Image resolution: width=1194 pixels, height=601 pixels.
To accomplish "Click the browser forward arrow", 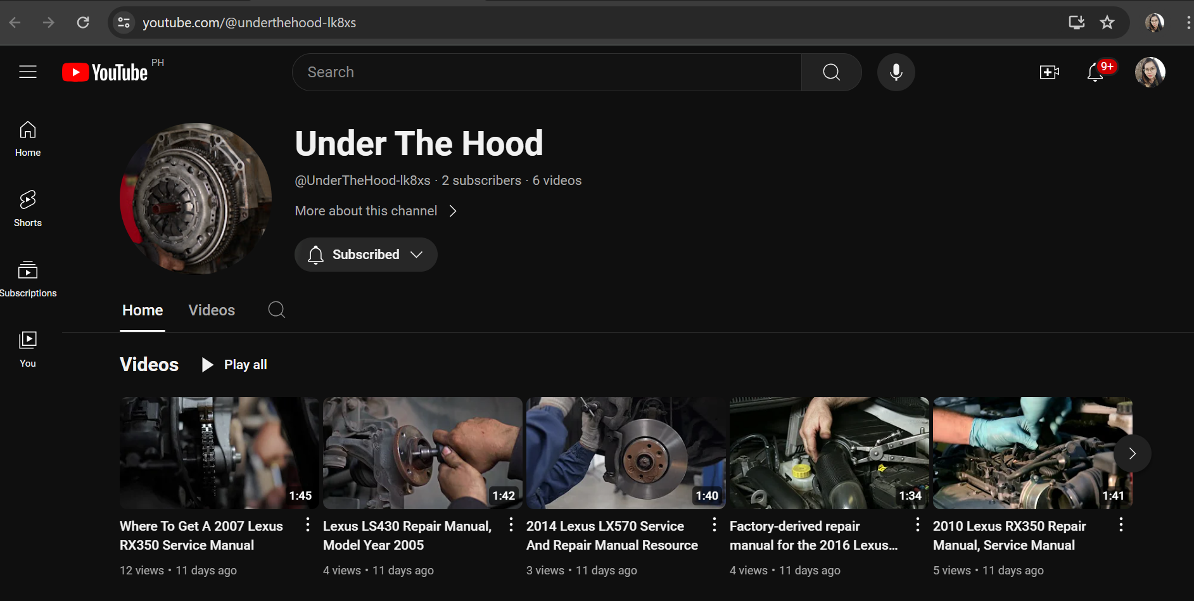I will click(49, 23).
